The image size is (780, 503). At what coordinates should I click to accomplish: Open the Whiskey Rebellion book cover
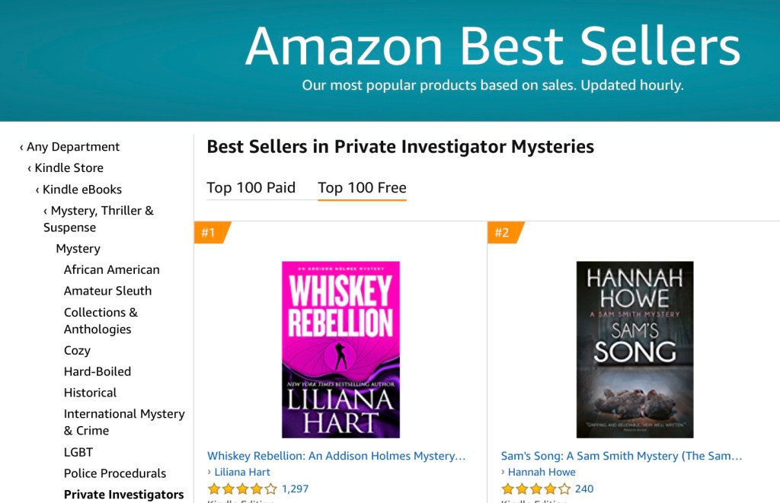coord(340,349)
